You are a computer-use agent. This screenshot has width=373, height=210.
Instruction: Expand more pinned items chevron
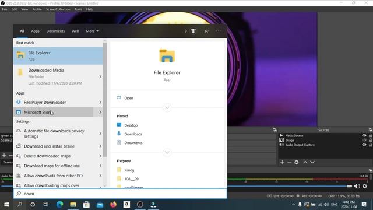[167, 152]
